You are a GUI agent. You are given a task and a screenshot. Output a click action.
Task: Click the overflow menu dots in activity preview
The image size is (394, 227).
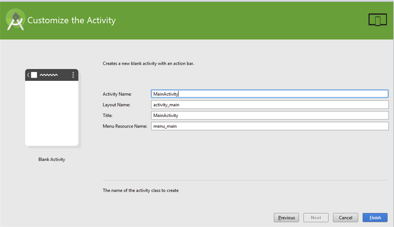point(73,75)
